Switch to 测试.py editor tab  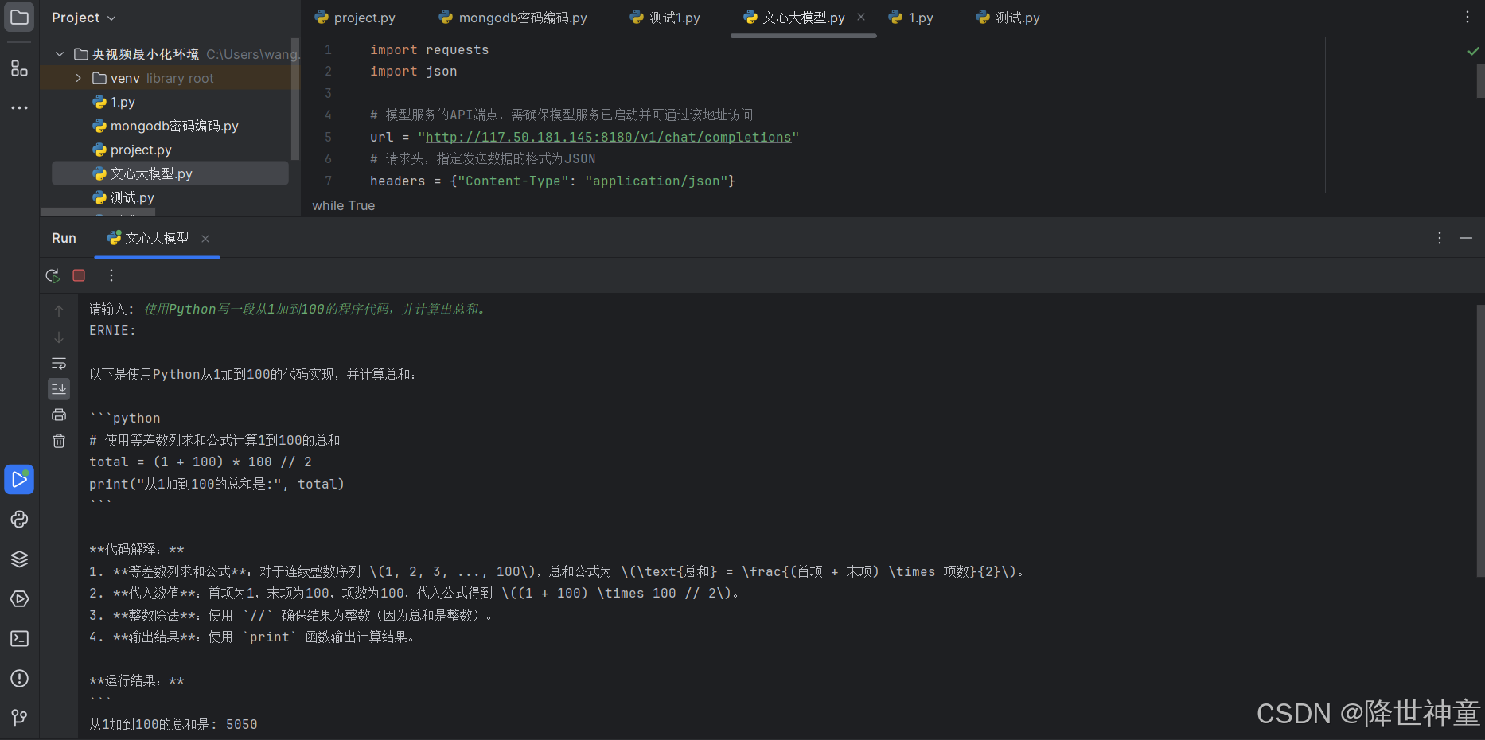click(x=1008, y=18)
